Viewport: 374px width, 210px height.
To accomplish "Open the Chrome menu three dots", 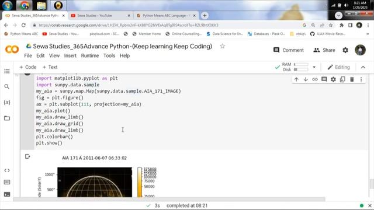I will coord(368,25).
